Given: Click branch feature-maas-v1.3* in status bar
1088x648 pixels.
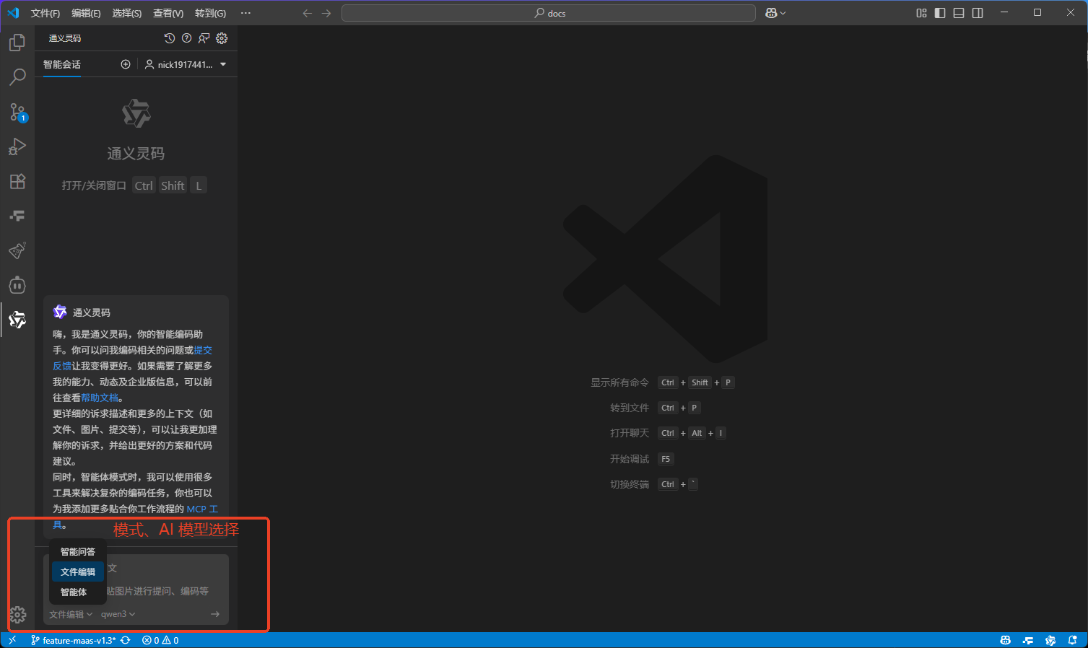Looking at the screenshot, I should (x=73, y=640).
